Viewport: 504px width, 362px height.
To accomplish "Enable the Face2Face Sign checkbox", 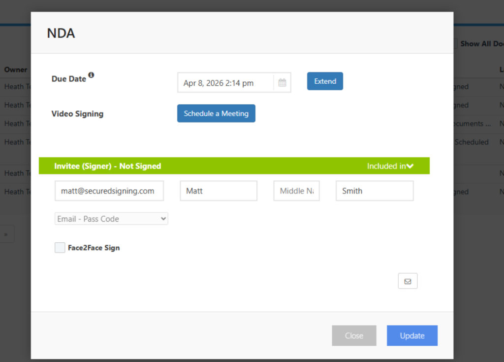I will [60, 247].
